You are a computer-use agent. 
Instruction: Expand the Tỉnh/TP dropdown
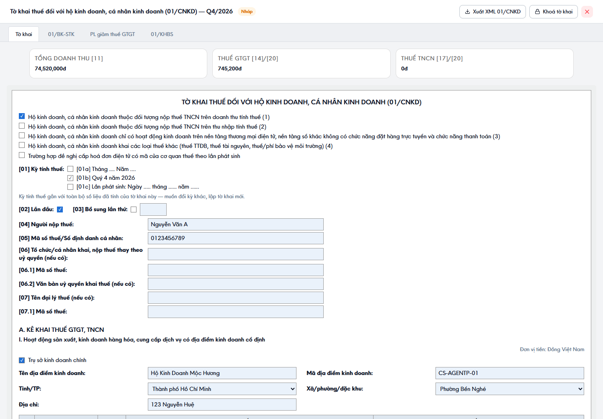click(222, 389)
